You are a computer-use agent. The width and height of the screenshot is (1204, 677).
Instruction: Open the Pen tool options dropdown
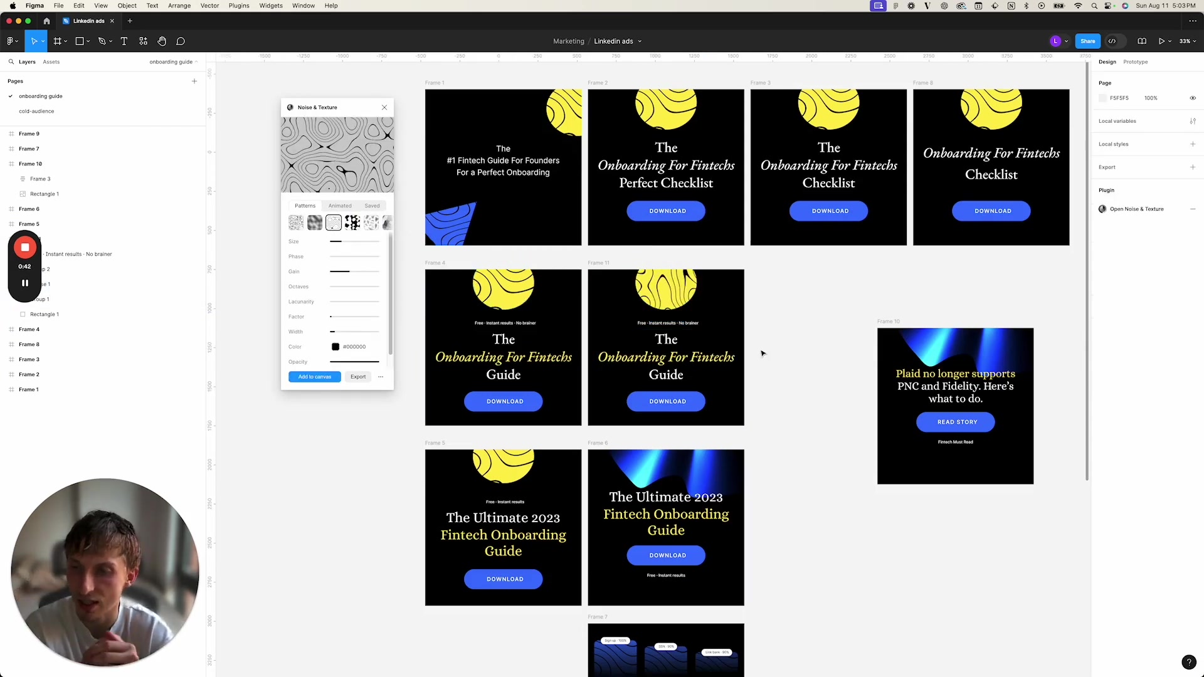click(110, 41)
